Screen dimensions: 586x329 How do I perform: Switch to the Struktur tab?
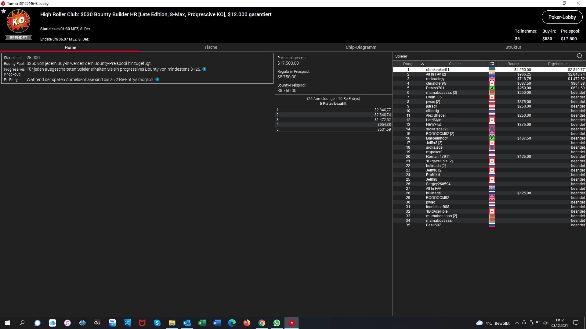click(x=513, y=47)
